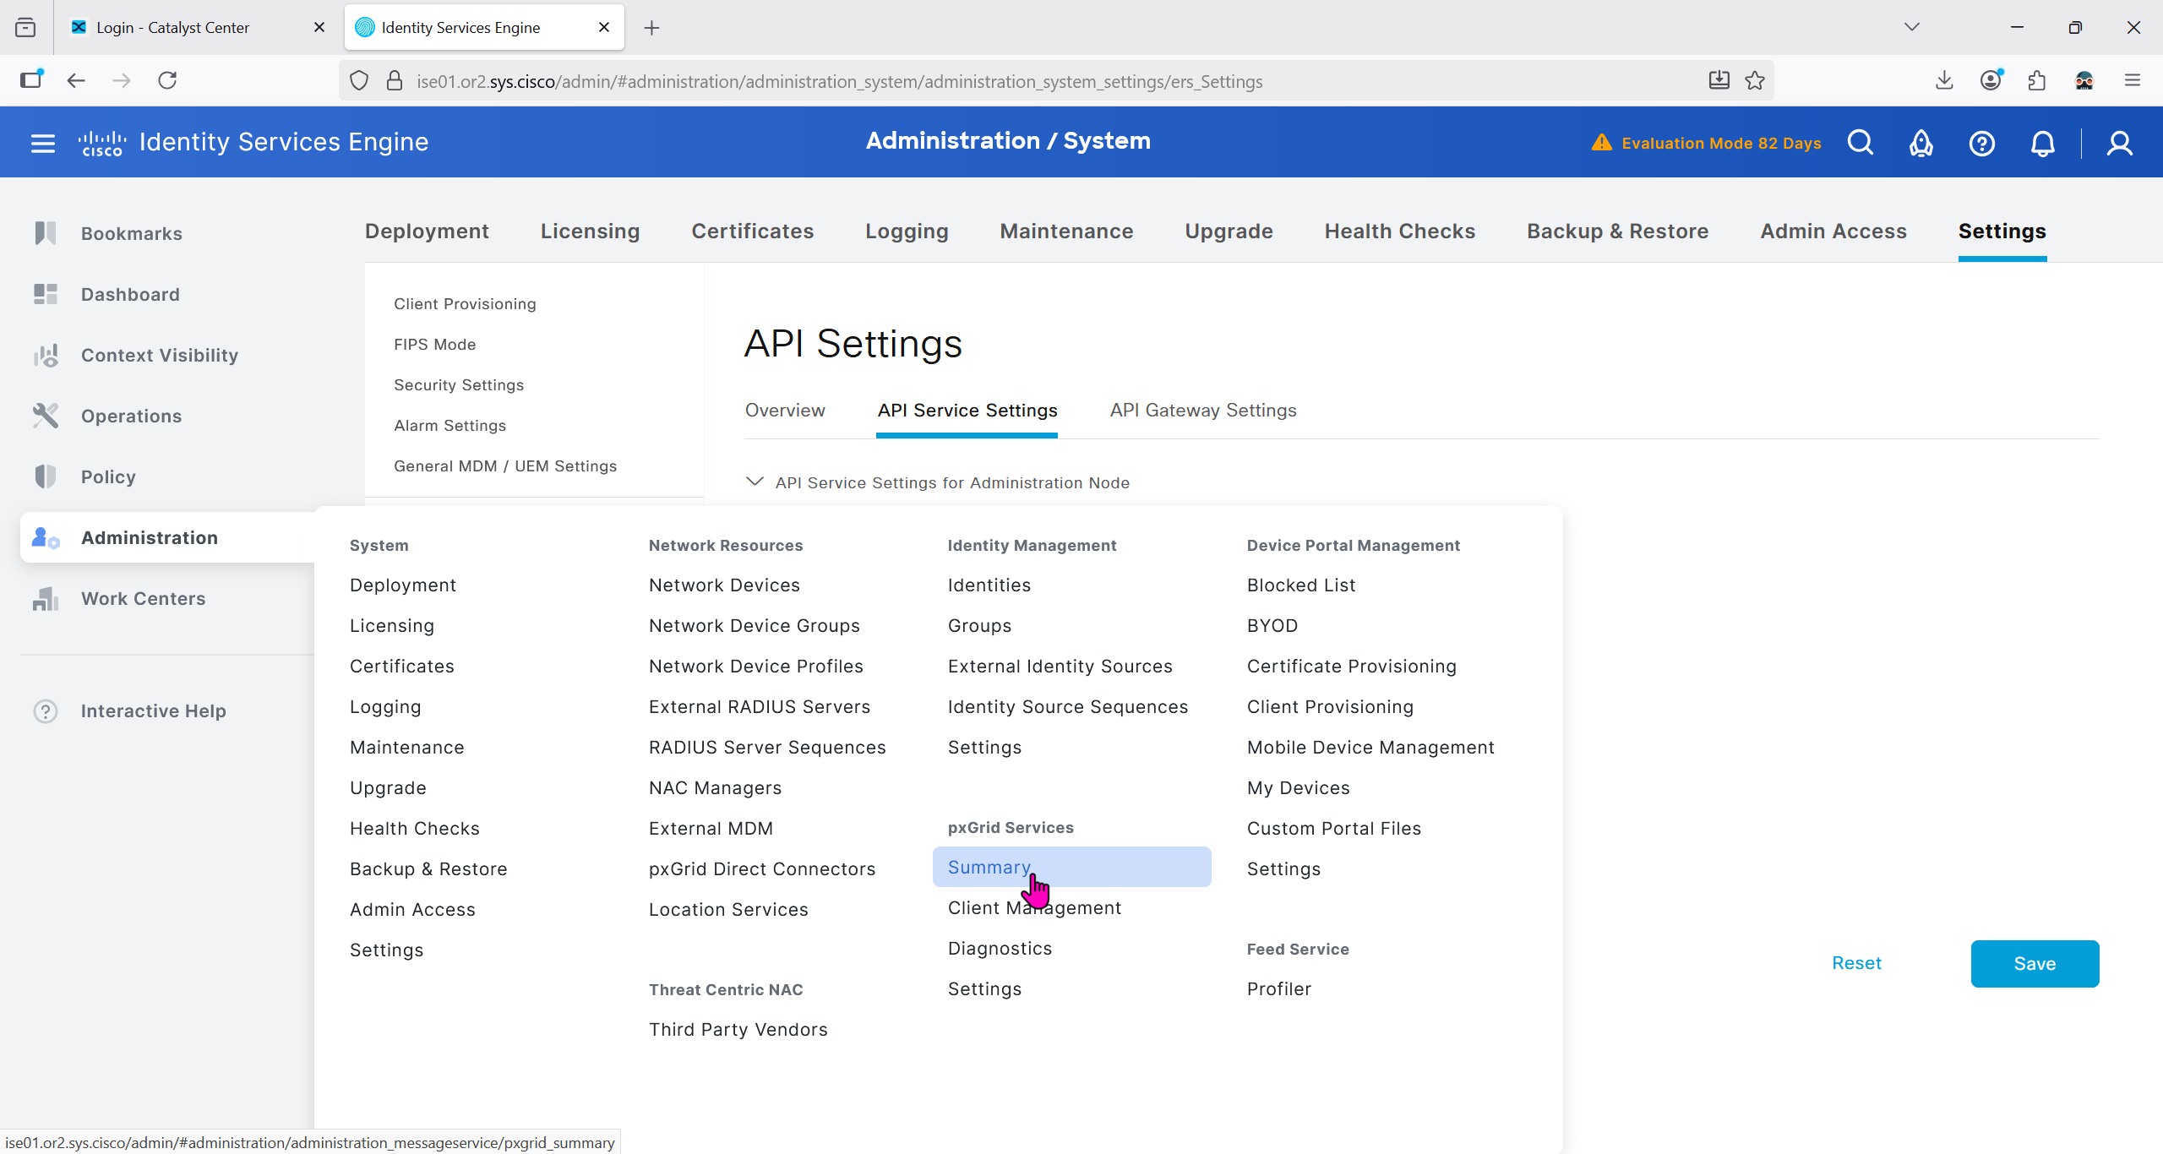Click the help question mark icon
Screen dimensions: 2163x1154
(x=1981, y=143)
